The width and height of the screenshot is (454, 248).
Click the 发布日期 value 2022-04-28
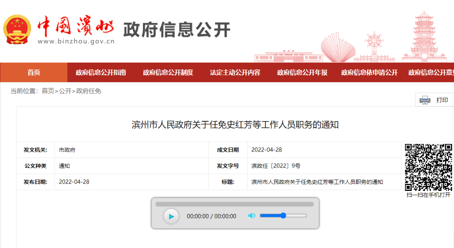tap(74, 182)
